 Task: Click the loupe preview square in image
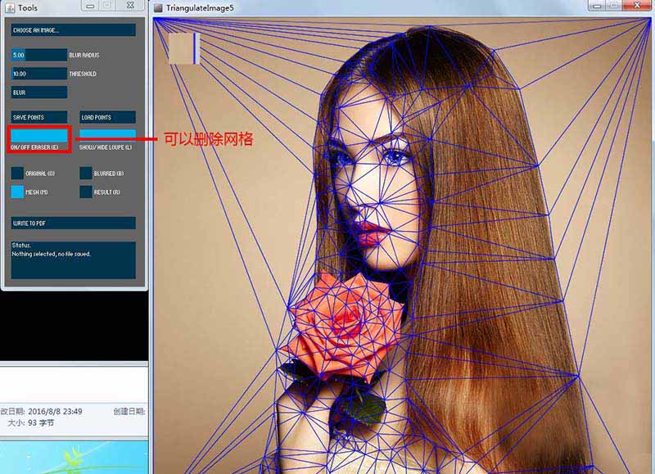coord(183,48)
